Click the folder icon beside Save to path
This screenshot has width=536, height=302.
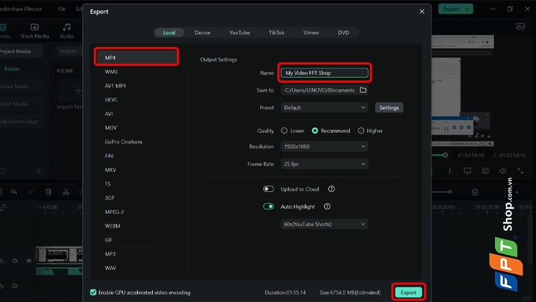pyautogui.click(x=362, y=90)
